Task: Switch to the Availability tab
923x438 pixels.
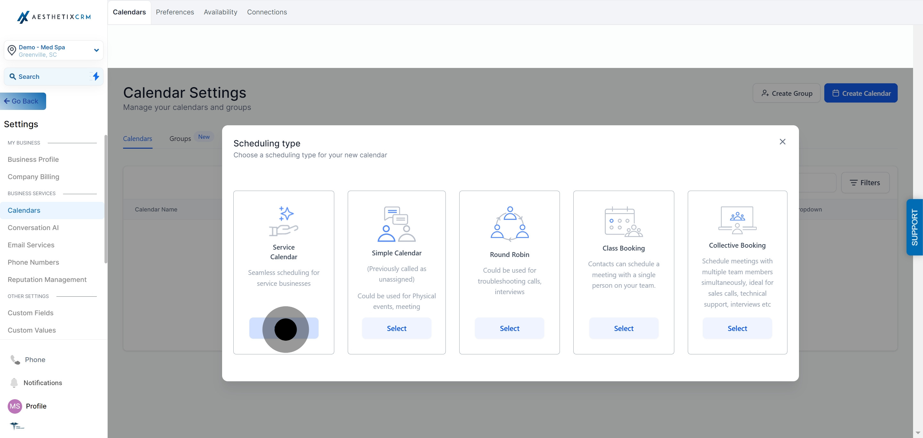Action: click(220, 12)
